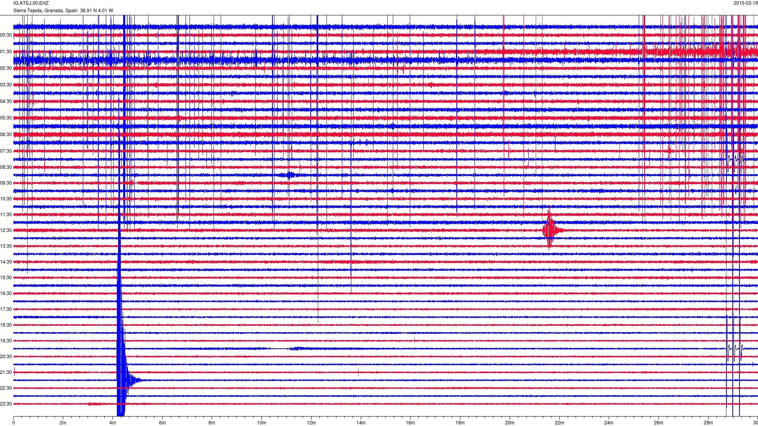
Task: Select the 20:30 time row label
Action: click(x=6, y=357)
